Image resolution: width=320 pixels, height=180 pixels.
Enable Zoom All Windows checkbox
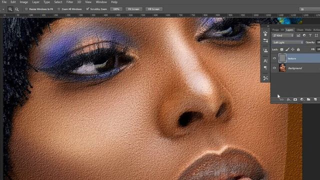point(59,9)
